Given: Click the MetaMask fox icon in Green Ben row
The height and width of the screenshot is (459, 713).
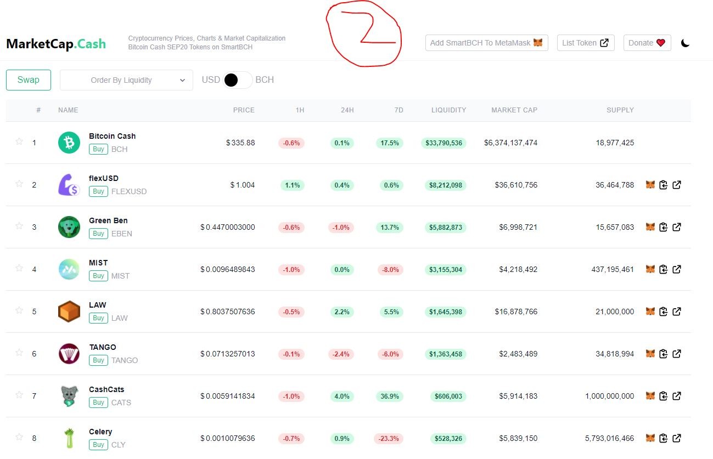Looking at the screenshot, I should tap(650, 227).
